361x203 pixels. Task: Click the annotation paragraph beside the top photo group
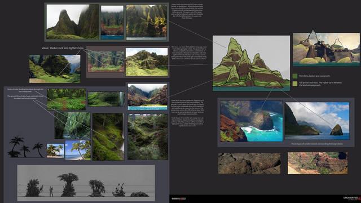[x=187, y=11]
